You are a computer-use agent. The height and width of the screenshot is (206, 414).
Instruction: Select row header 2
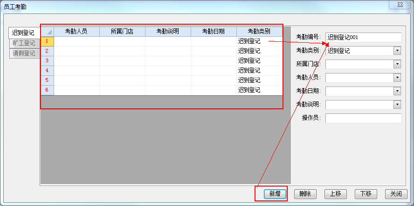[x=48, y=51]
